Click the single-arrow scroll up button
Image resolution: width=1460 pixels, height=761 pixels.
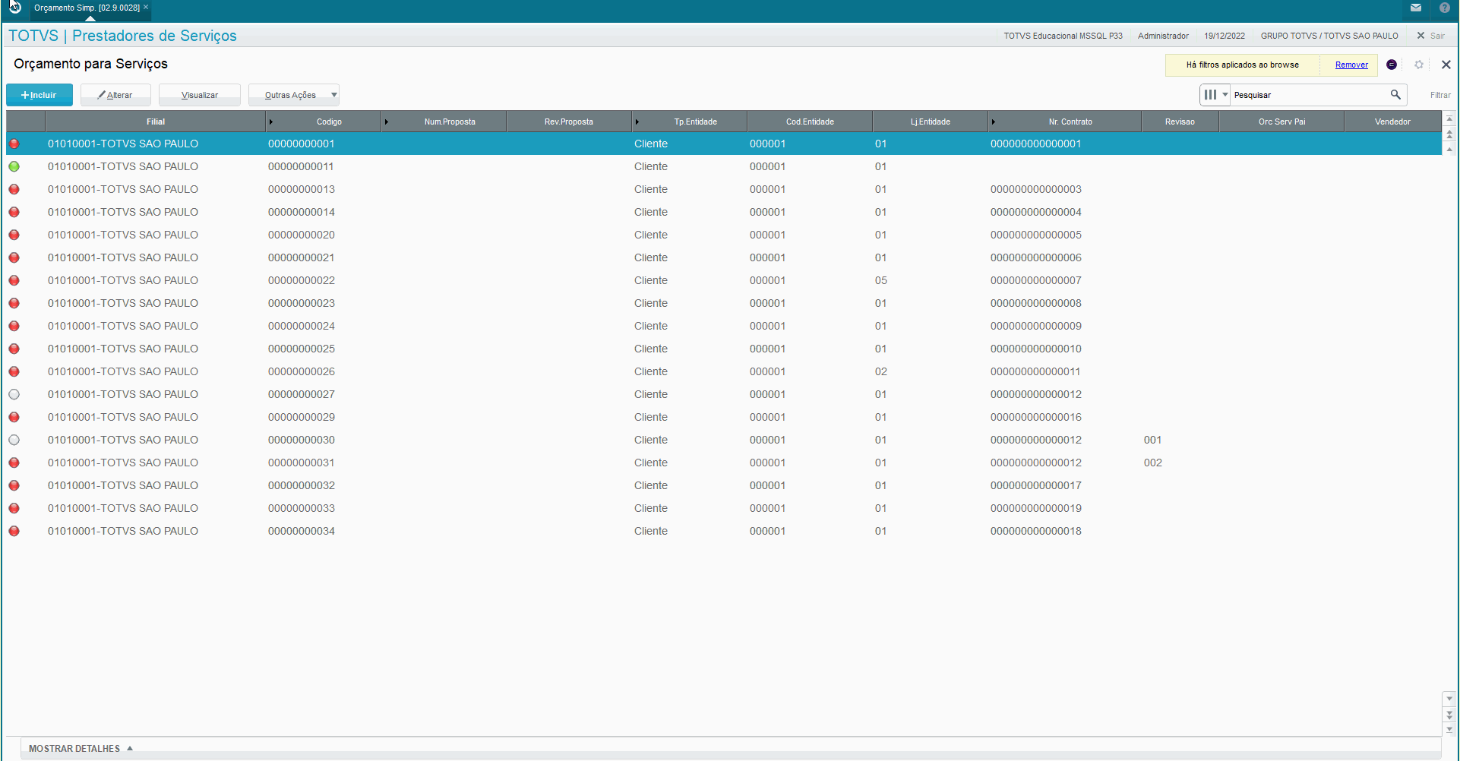(x=1449, y=149)
